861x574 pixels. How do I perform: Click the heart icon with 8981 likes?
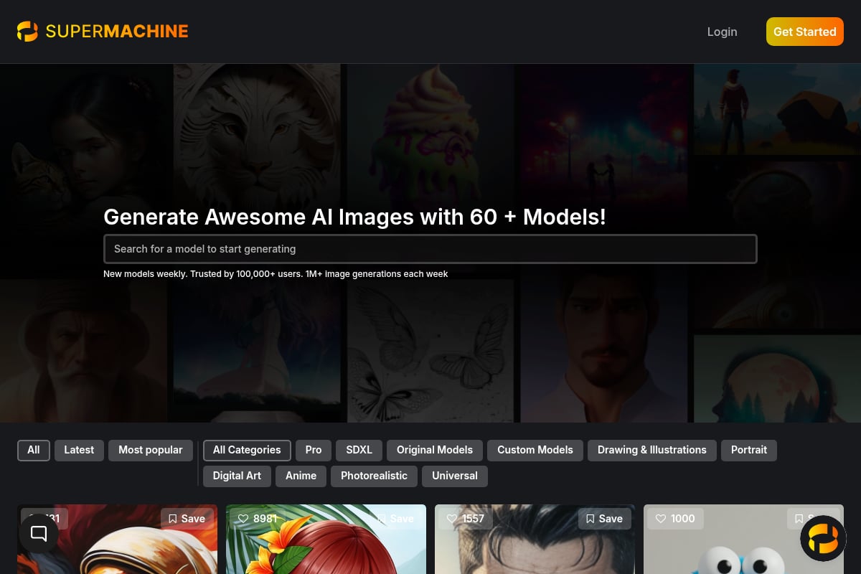click(x=243, y=519)
